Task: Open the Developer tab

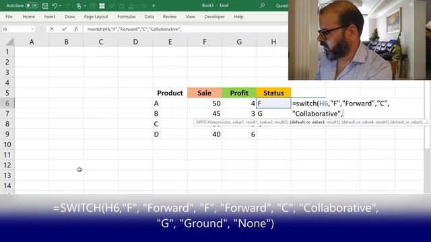Action: coord(214,17)
